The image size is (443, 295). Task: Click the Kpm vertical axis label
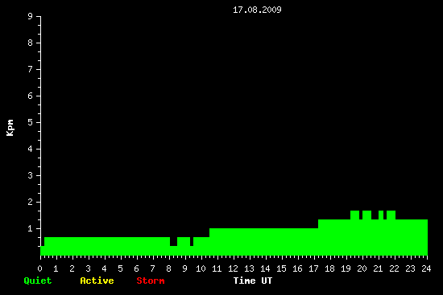[10, 128]
